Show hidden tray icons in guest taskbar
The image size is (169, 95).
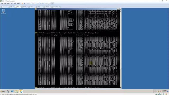(x=154, y=91)
